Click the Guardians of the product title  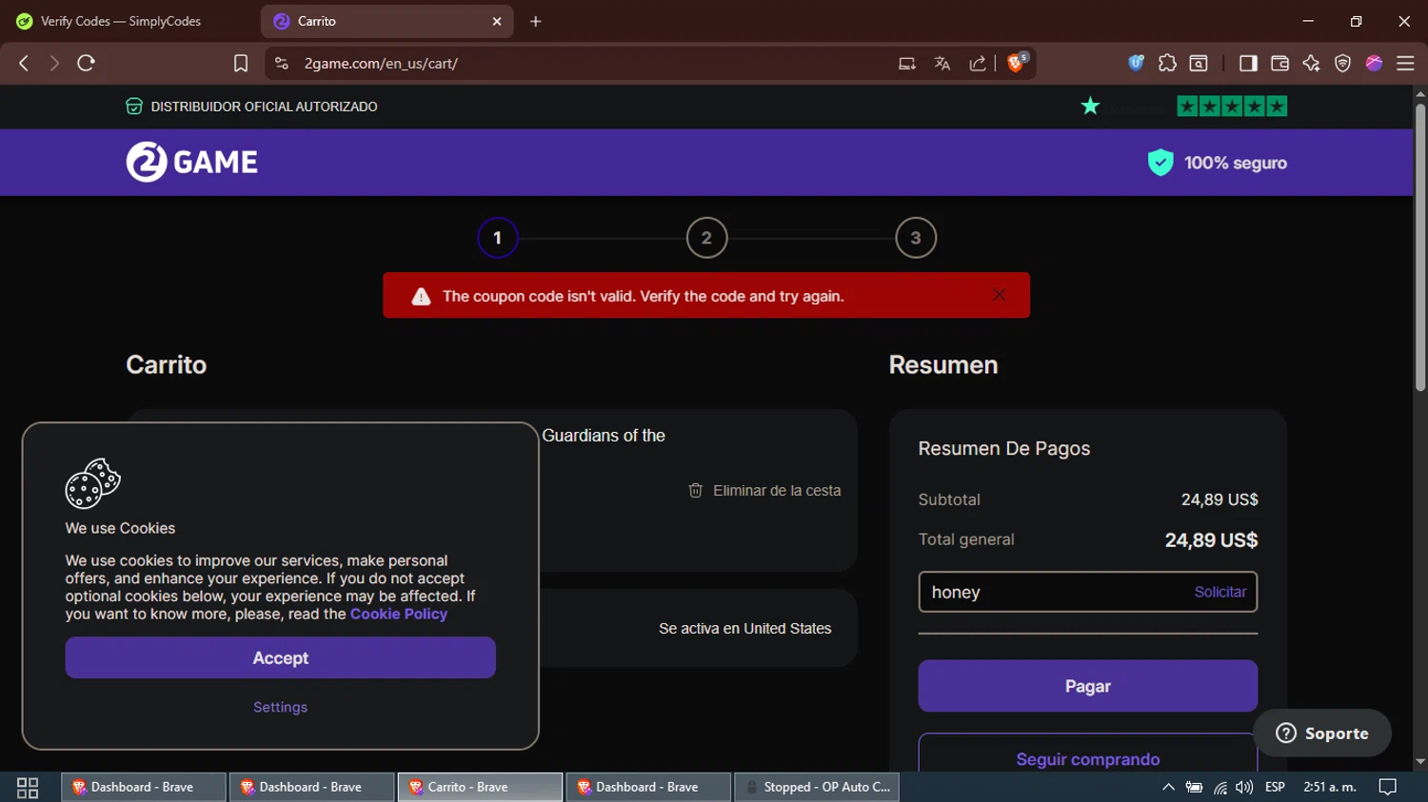click(x=604, y=436)
